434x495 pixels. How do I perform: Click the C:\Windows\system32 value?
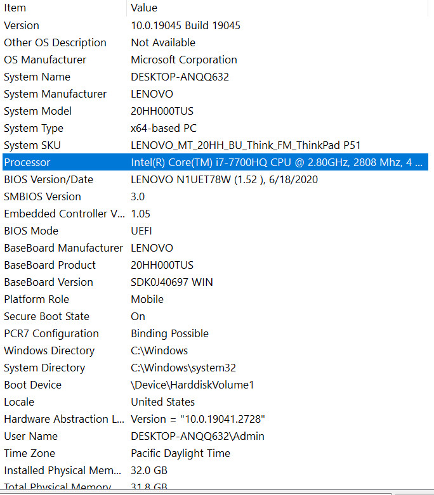click(183, 368)
